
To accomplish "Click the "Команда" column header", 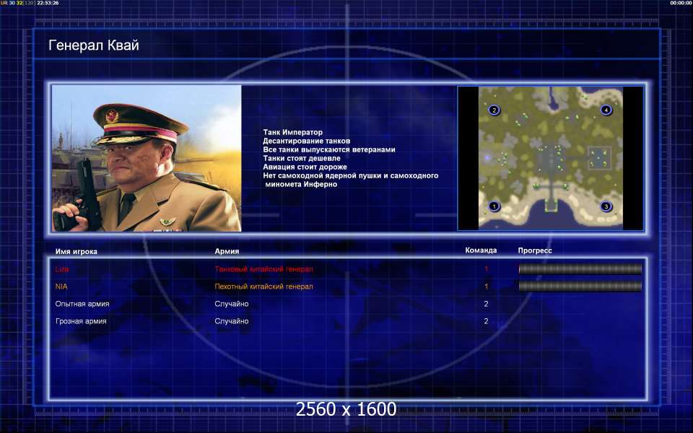I will tap(481, 250).
